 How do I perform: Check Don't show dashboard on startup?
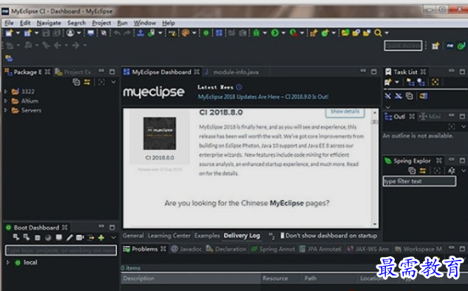(282, 236)
